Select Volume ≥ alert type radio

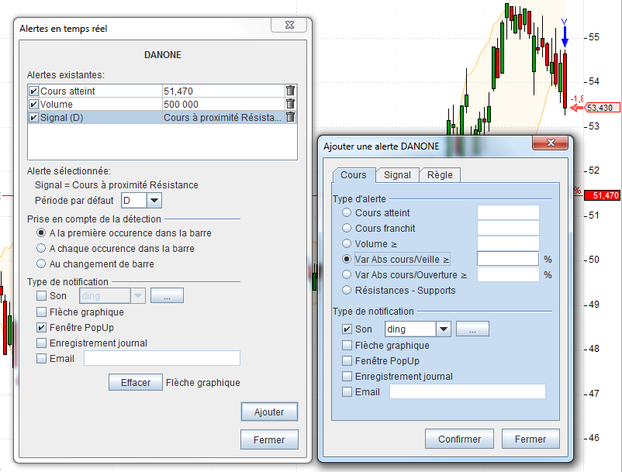pyautogui.click(x=347, y=243)
